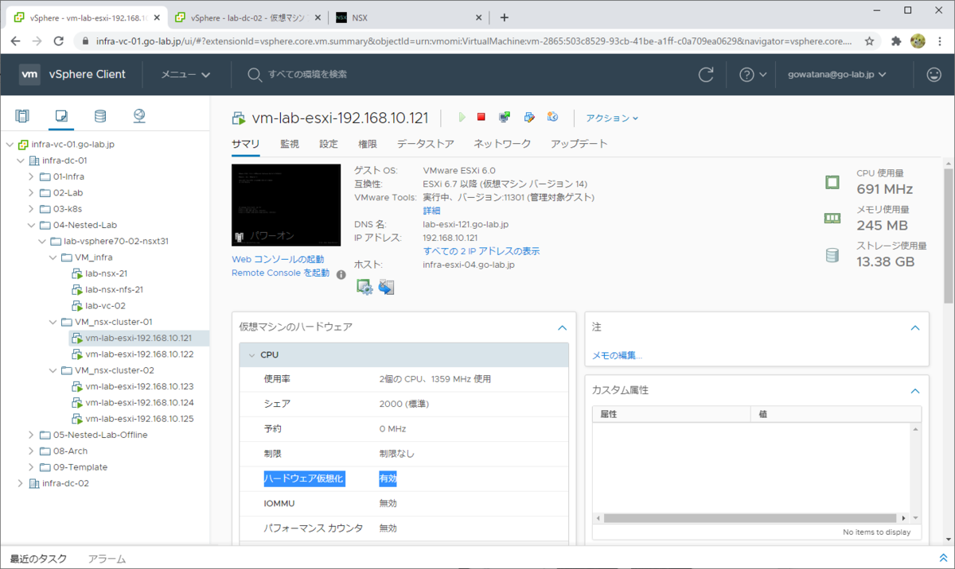Select vm-lab-esxi-192.168.10.125 in the tree
Image resolution: width=955 pixels, height=569 pixels.
[x=139, y=419]
